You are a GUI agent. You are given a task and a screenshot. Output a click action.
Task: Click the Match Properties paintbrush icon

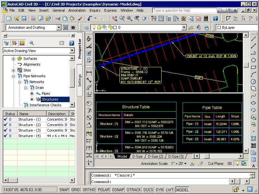(80, 18)
